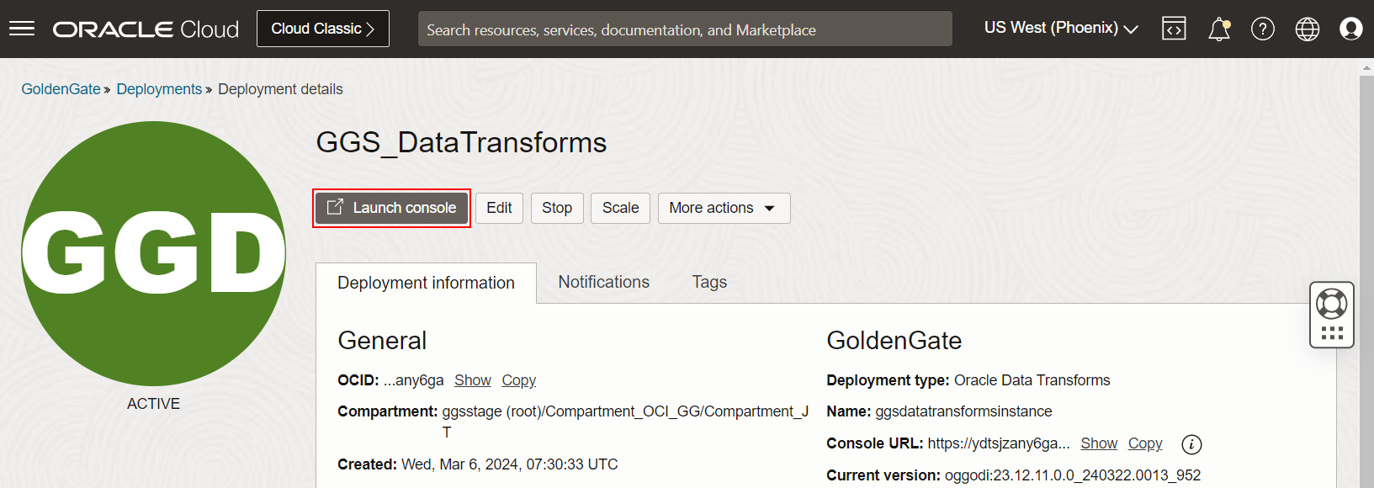Switch to Cloud Classic
Screen dimensions: 1374x488
[x=323, y=29]
